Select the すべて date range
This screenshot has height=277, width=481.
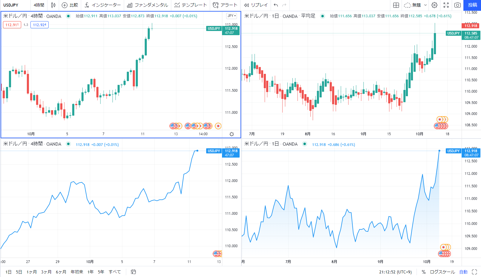pyautogui.click(x=115, y=272)
